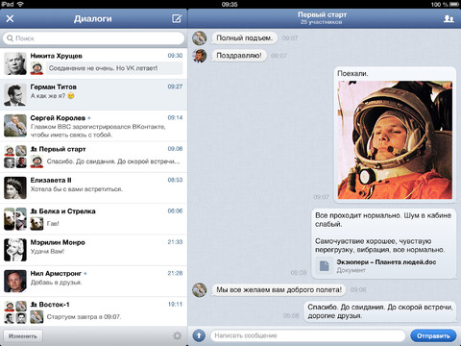
Task: Open the Сергей Королев conversation
Action: coord(93,126)
